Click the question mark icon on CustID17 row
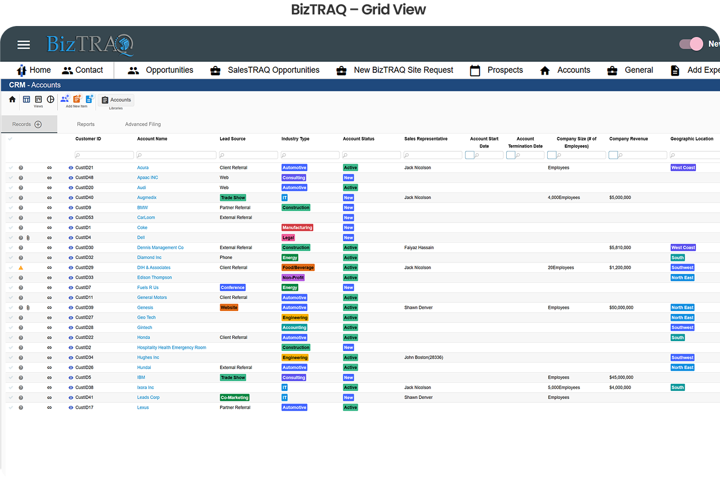The width and height of the screenshot is (720, 481). (x=21, y=408)
